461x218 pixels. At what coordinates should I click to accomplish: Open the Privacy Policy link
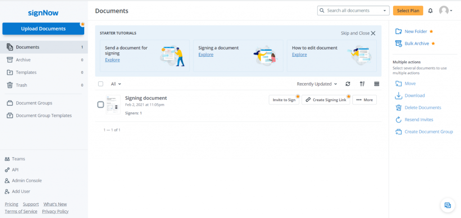pyautogui.click(x=55, y=212)
